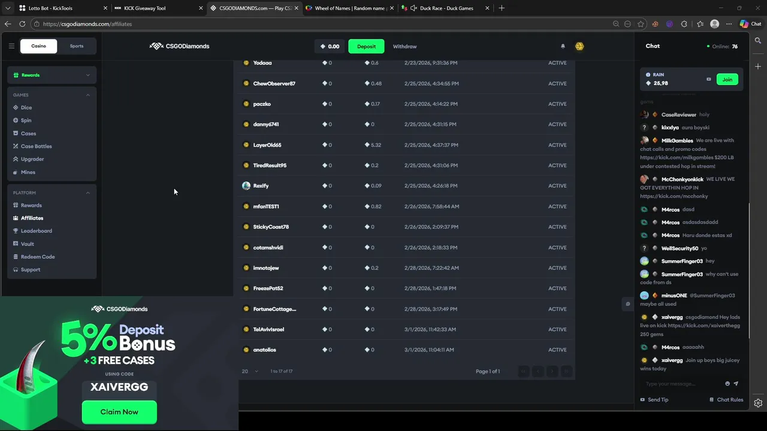Image resolution: width=767 pixels, height=431 pixels.
Task: Click the Withdraw button
Action: (404, 46)
